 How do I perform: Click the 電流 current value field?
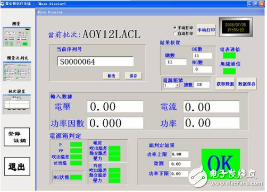pos(211,107)
